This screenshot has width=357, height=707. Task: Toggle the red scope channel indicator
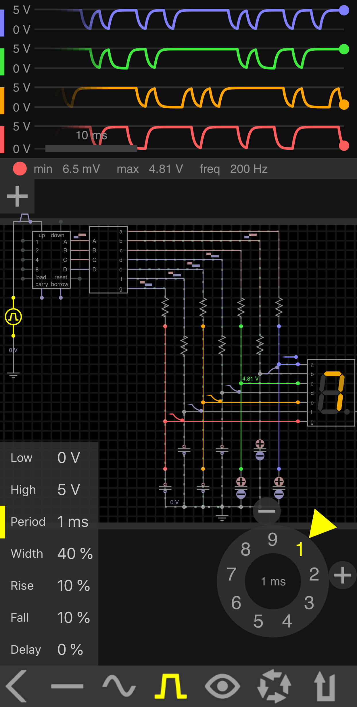point(20,169)
